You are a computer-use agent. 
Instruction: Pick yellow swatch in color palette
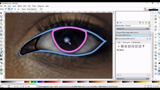[x=30, y=82]
